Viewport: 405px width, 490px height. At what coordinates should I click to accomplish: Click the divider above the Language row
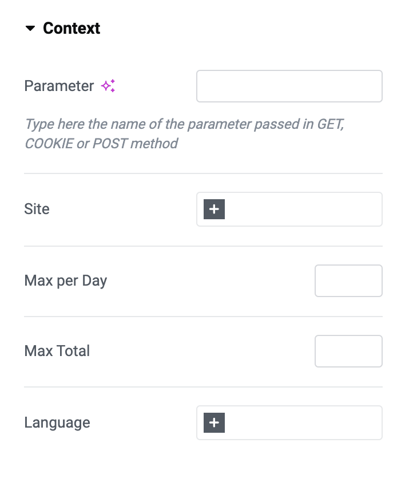(203, 387)
